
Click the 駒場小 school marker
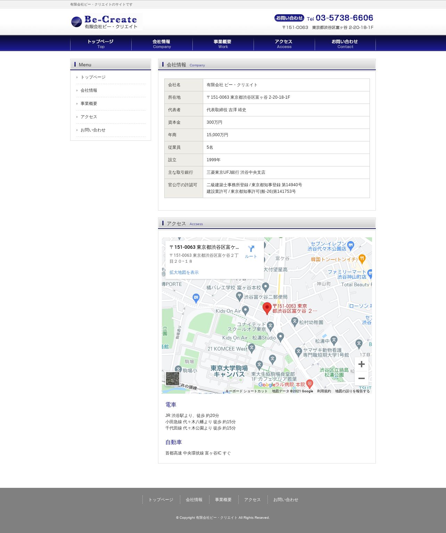click(178, 370)
